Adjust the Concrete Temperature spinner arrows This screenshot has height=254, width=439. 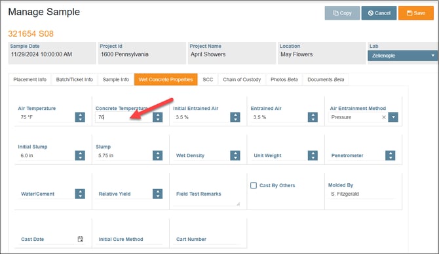(x=158, y=117)
